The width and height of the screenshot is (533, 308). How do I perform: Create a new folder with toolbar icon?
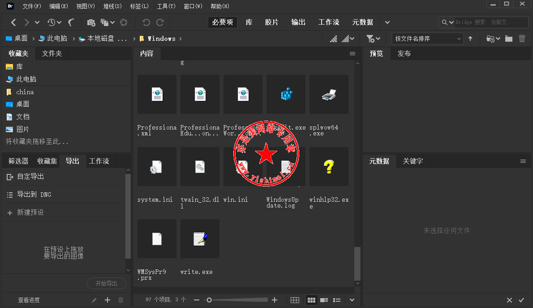point(509,39)
